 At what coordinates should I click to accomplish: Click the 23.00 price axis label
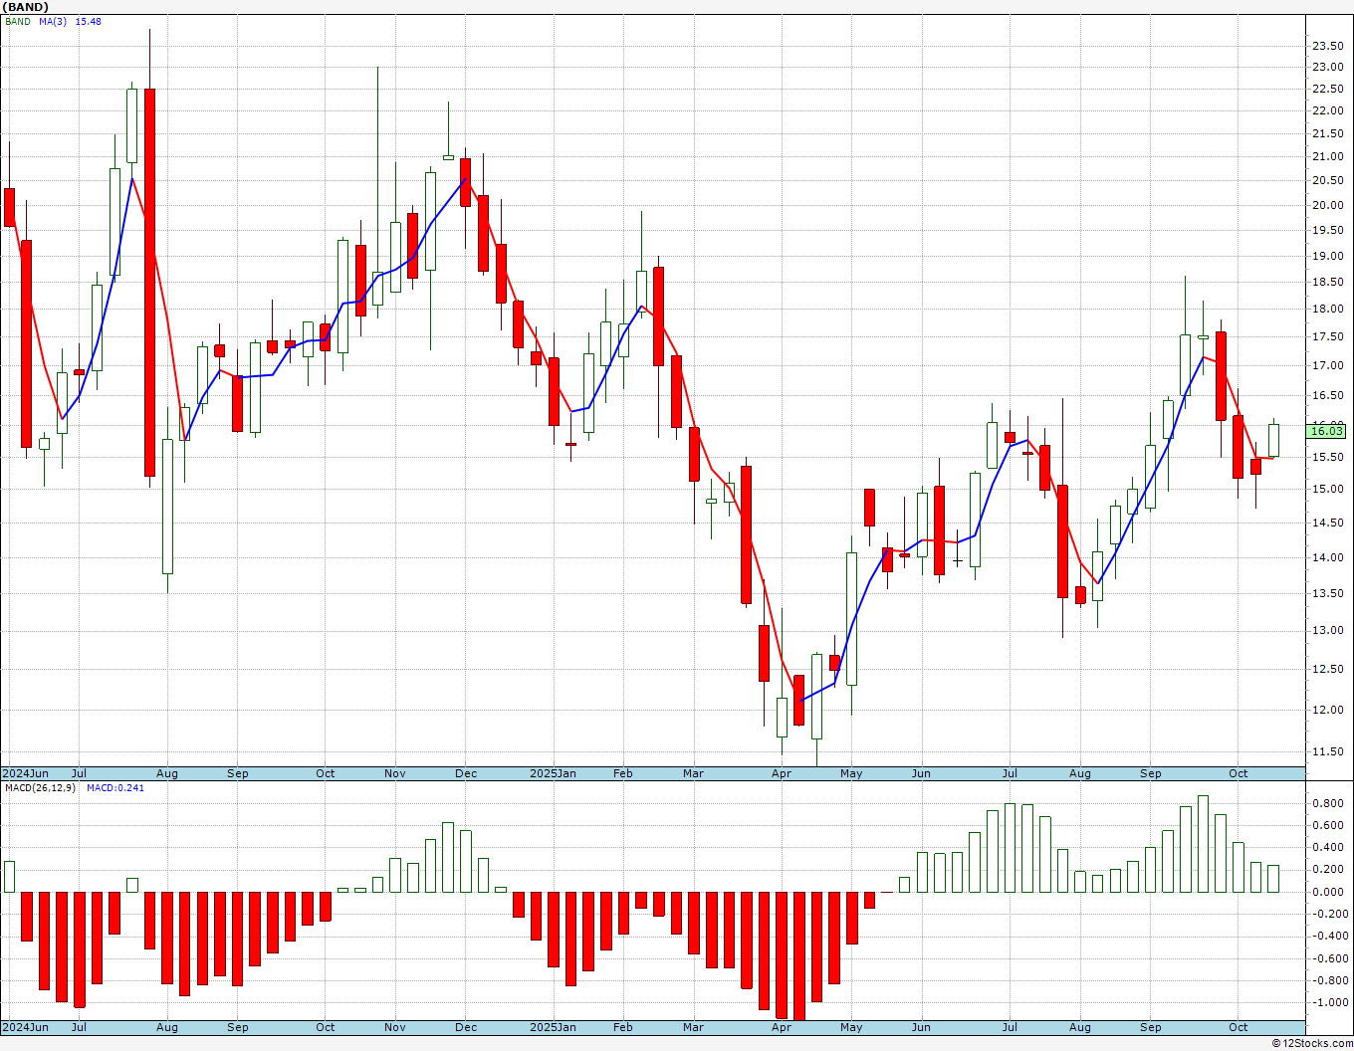[x=1327, y=67]
